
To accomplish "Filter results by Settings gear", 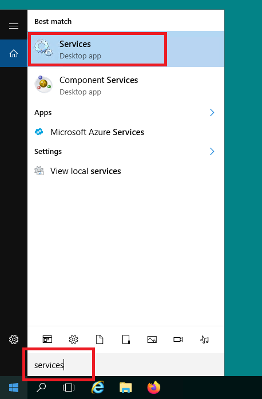I will [74, 339].
